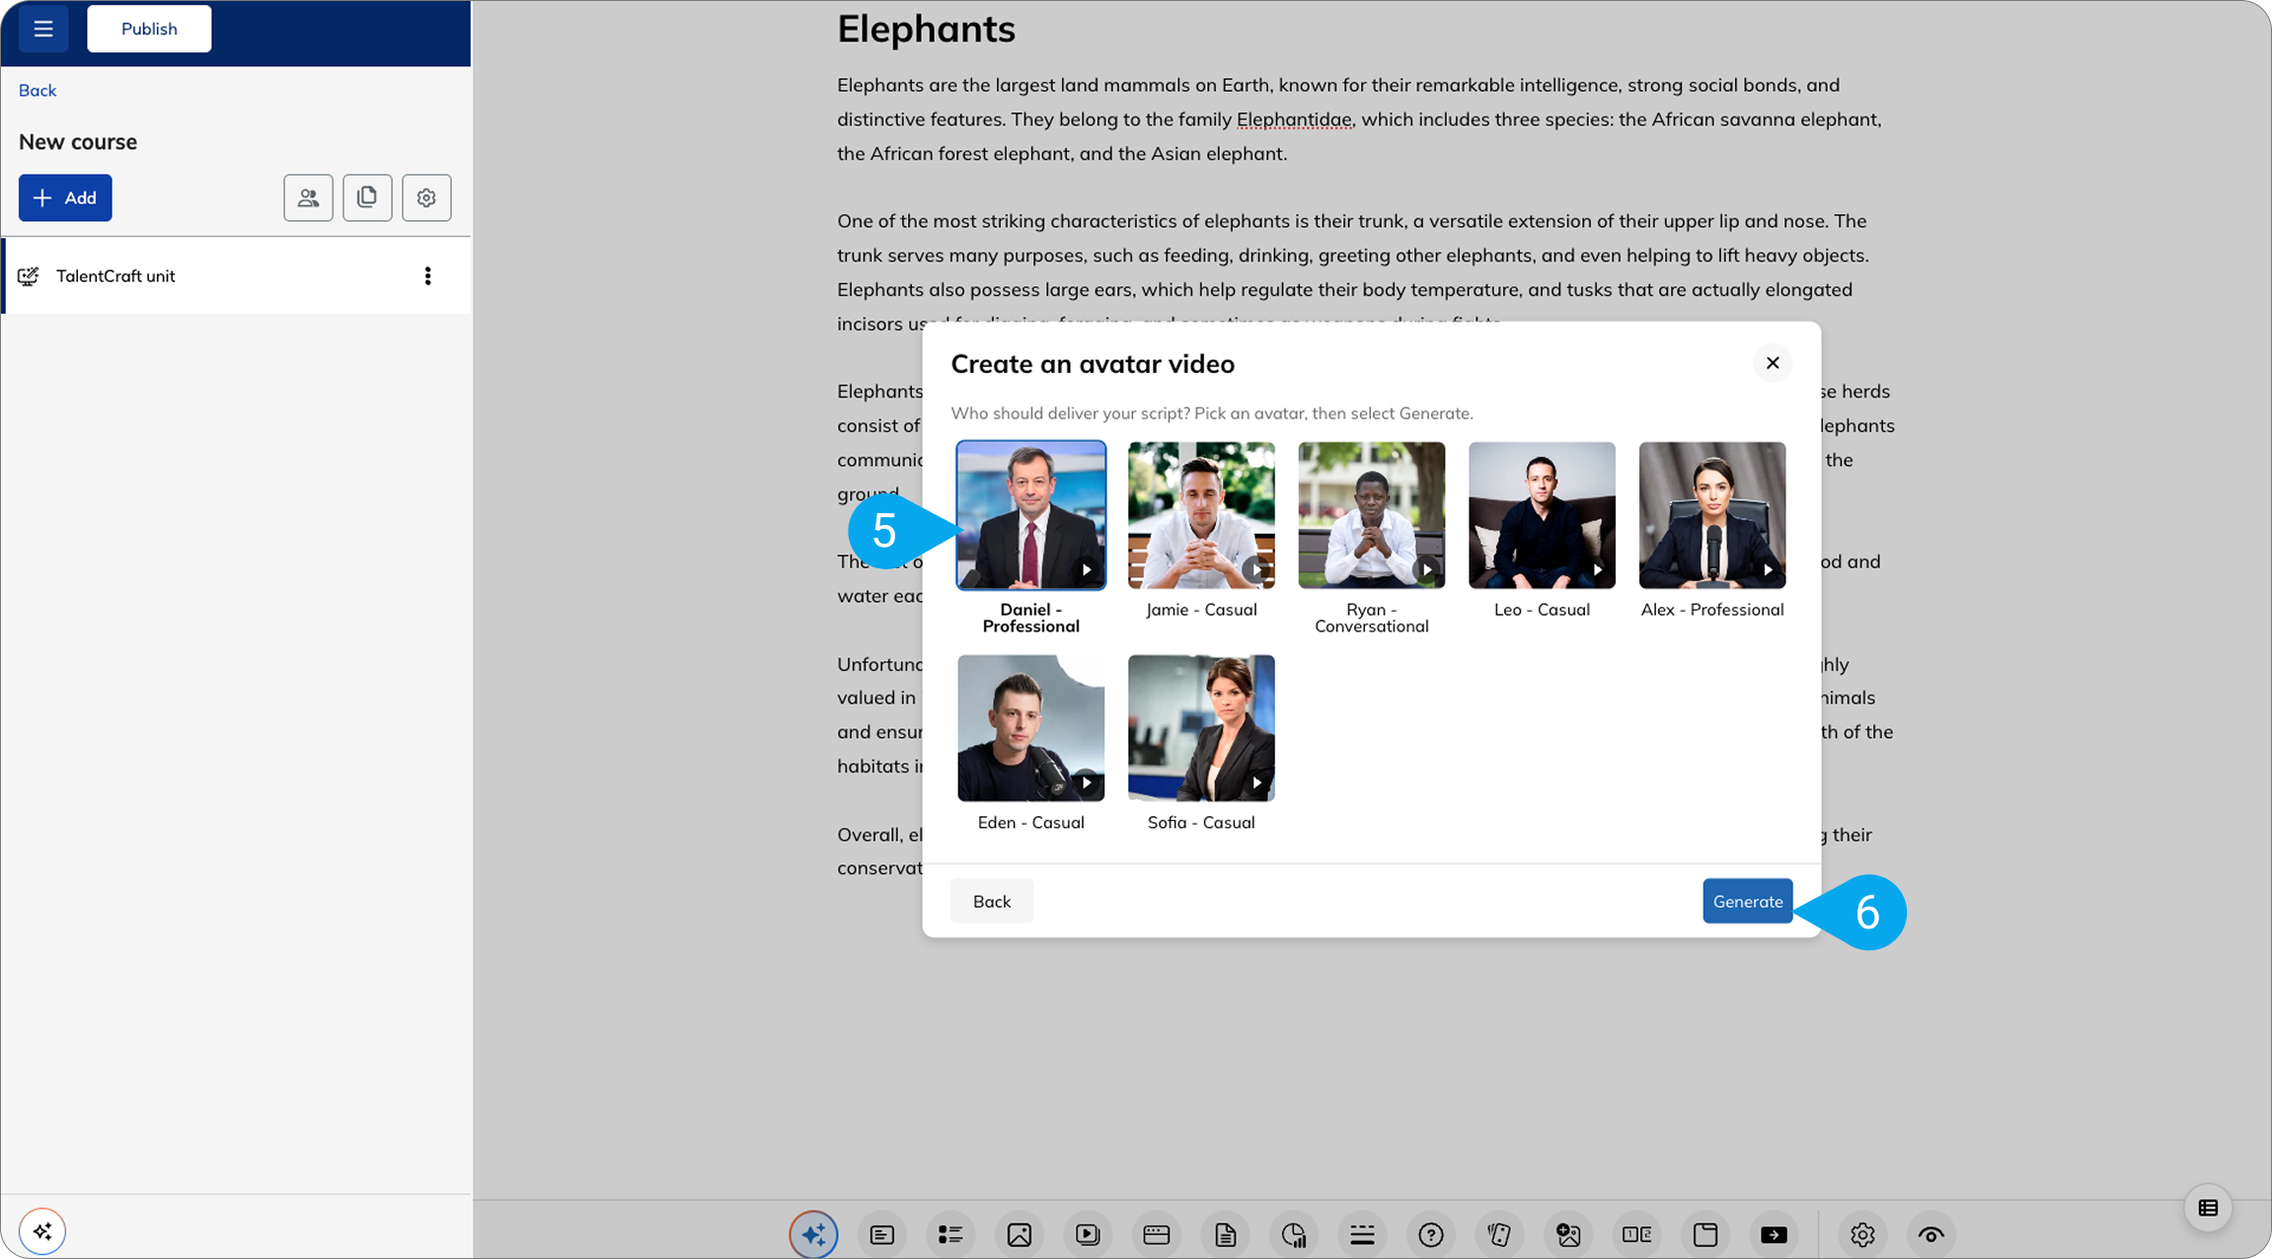Insert a web embed block
The image size is (2272, 1259).
coord(1157,1234)
